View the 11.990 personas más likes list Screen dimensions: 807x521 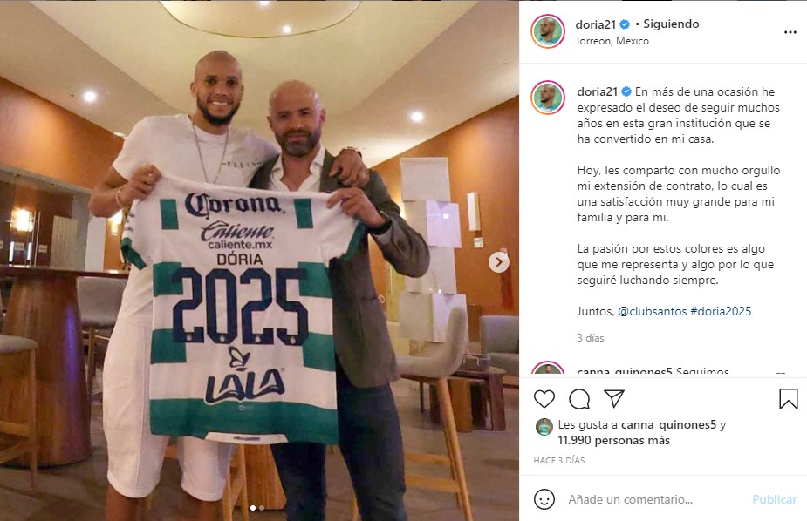(613, 440)
